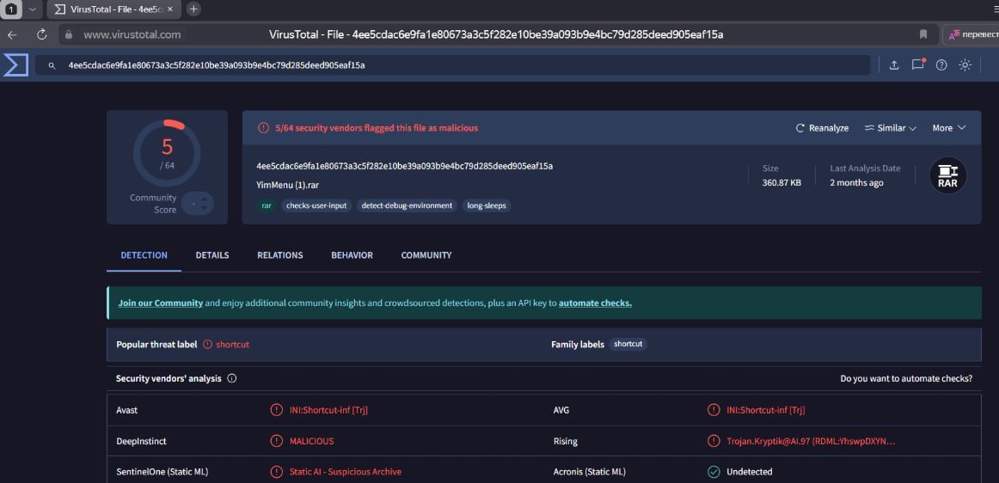Click the red shortcut popular threat label
999x483 pixels.
(232, 344)
